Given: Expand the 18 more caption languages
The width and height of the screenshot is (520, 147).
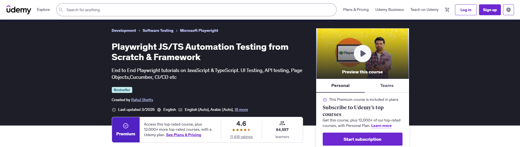Looking at the screenshot, I should (241, 110).
